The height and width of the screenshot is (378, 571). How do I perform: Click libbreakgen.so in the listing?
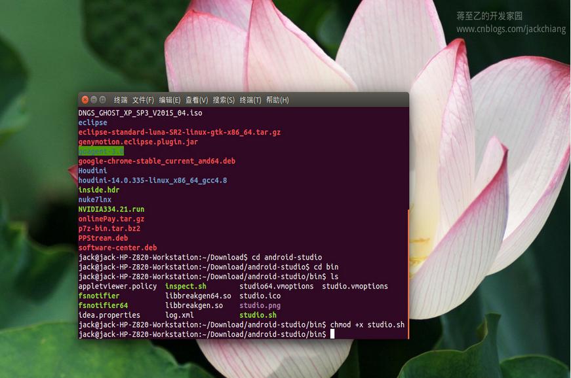[x=194, y=305]
